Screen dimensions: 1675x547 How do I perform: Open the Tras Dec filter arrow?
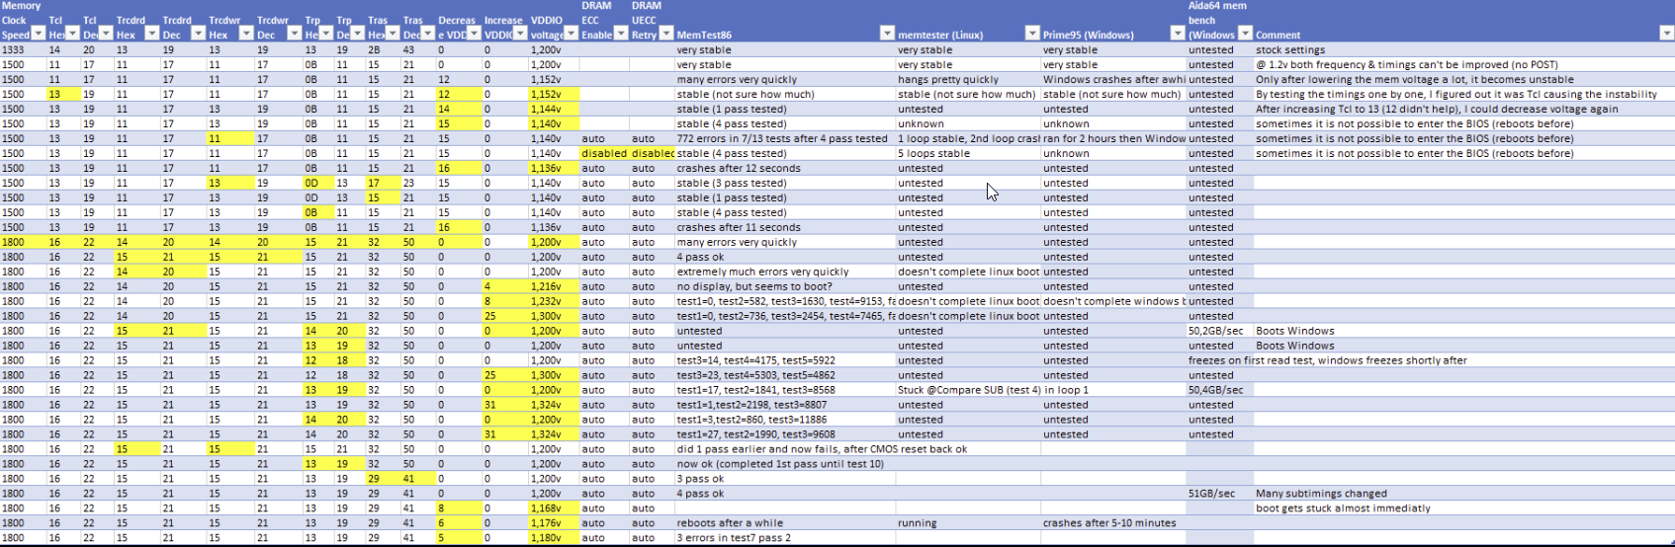pyautogui.click(x=427, y=34)
